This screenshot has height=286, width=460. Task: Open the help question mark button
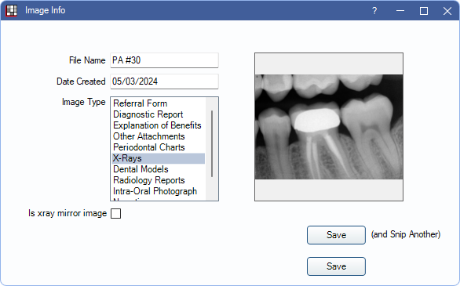[374, 11]
